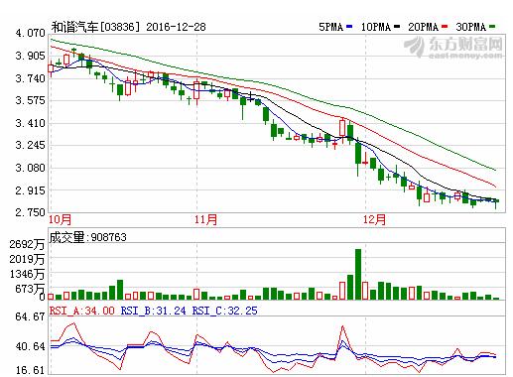The width and height of the screenshot is (513, 377).
Task: Click the RSI_B:31.24 indicator label
Action: pos(153,311)
